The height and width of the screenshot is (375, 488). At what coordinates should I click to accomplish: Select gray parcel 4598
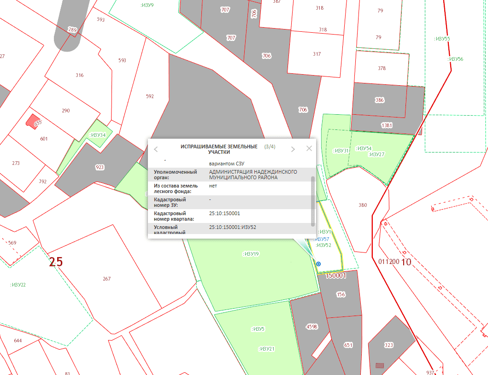coord(312,327)
